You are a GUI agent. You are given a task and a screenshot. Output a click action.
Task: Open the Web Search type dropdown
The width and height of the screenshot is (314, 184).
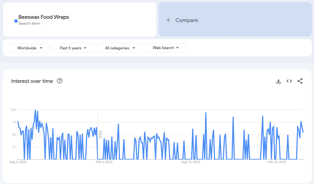tap(166, 48)
